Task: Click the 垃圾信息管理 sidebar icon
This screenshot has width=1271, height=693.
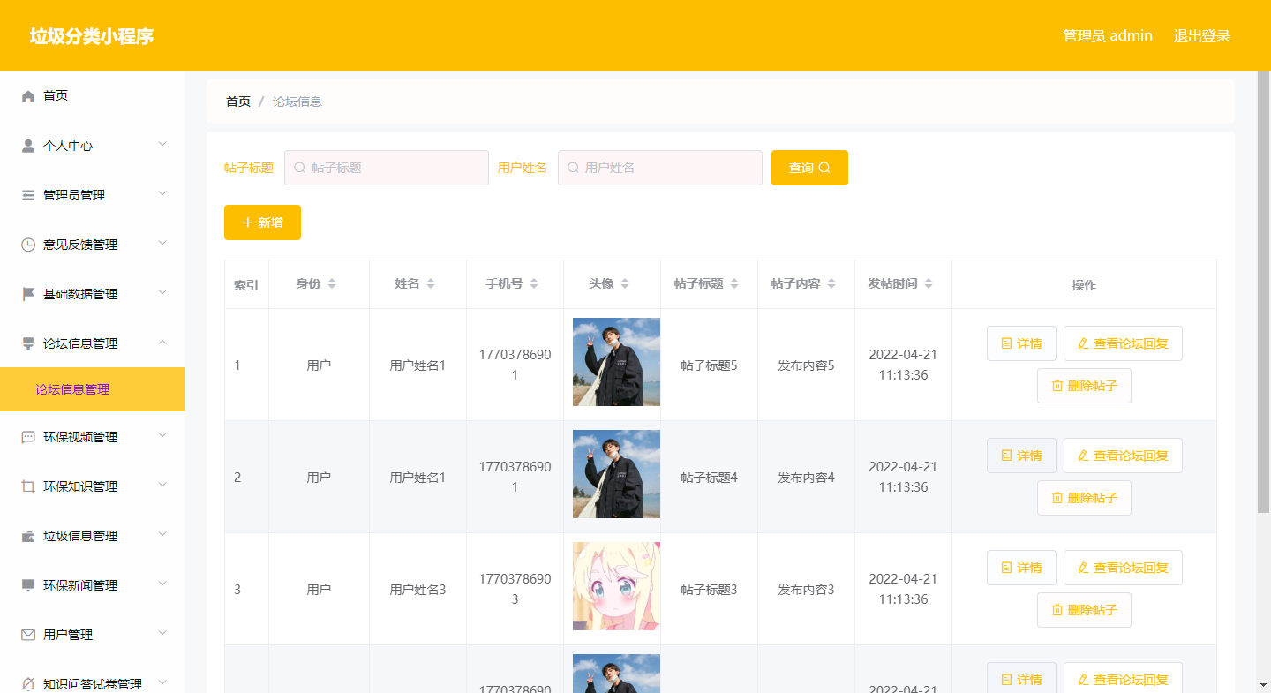Action: (27, 534)
